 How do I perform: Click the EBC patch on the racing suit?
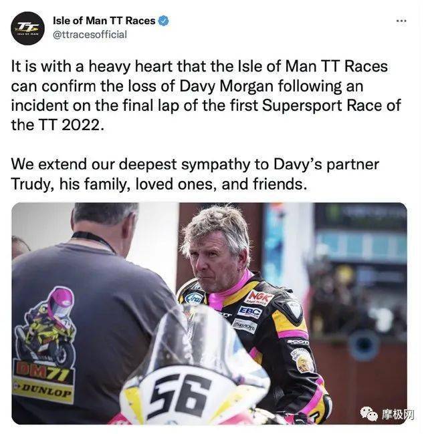tap(249, 312)
